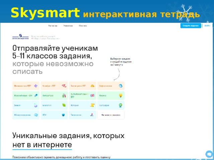This screenshot has height=160, width=214.
Task: Select the Технология subject label
Action: pos(76,115)
